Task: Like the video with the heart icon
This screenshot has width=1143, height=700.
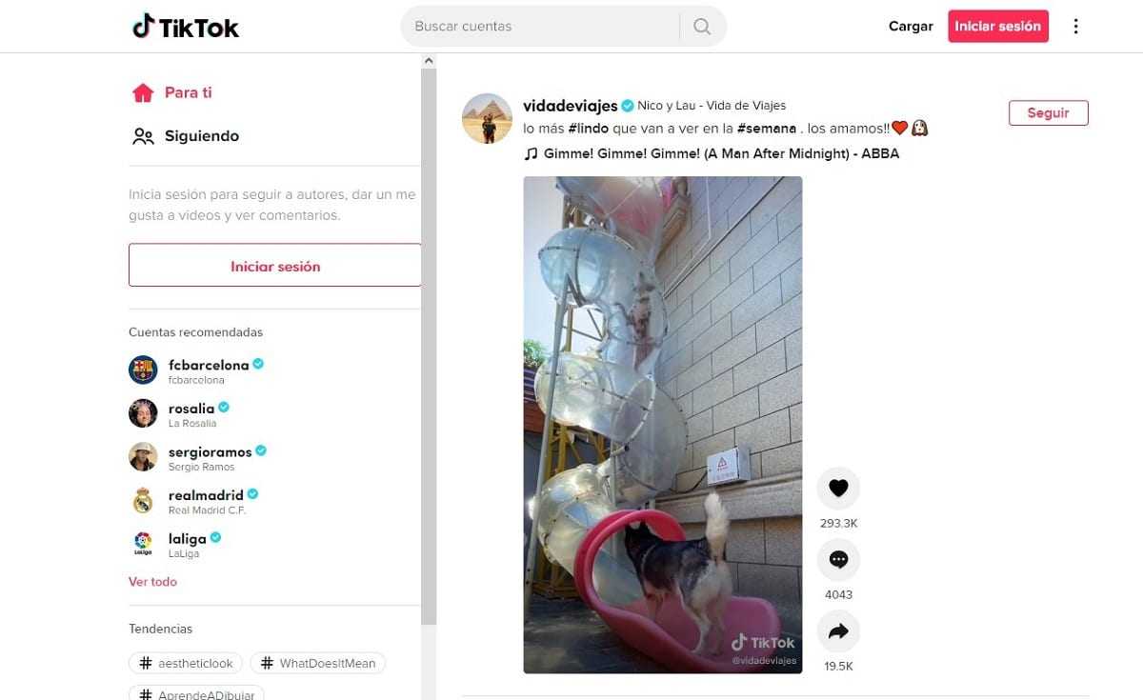Action: [x=838, y=489]
